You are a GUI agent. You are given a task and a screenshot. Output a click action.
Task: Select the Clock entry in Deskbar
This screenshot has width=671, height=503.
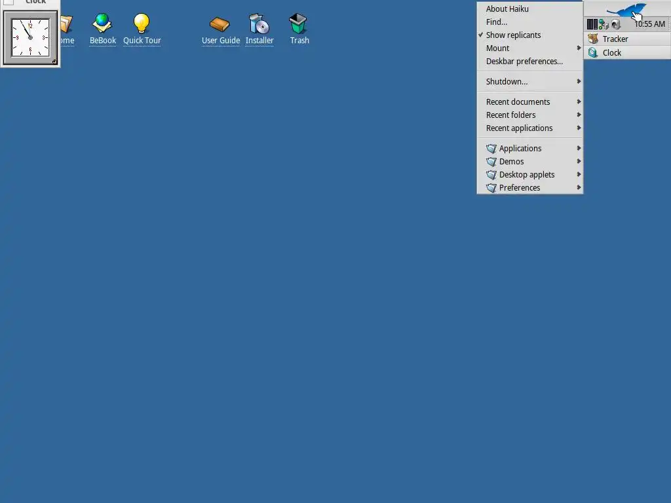pyautogui.click(x=627, y=52)
